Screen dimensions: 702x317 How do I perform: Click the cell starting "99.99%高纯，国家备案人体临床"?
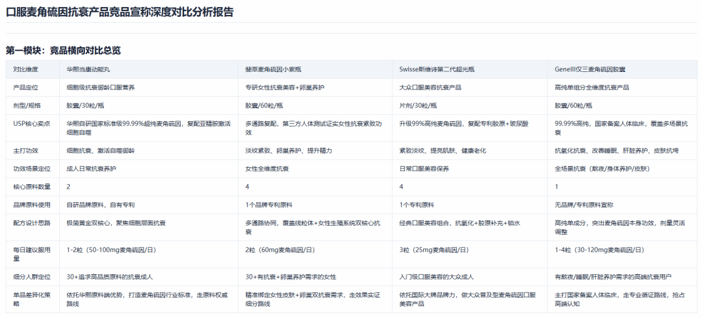pyautogui.click(x=621, y=128)
